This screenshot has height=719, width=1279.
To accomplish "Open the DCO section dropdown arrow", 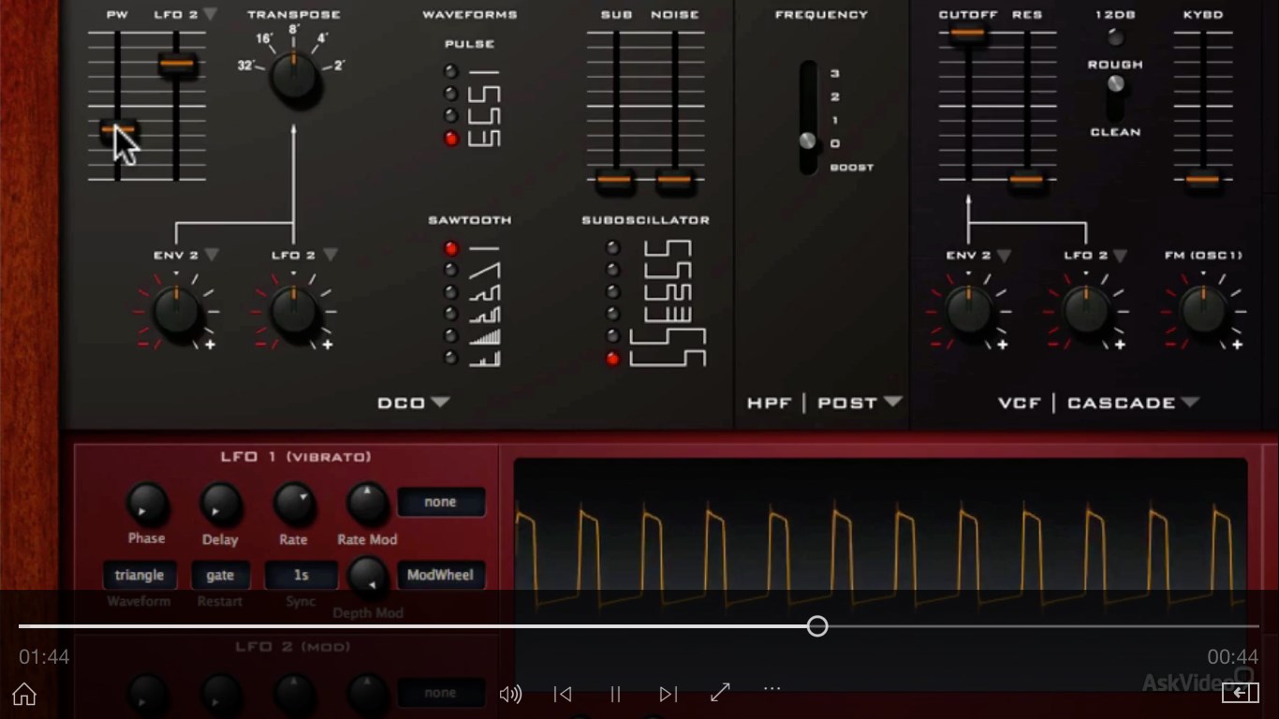I will [440, 403].
